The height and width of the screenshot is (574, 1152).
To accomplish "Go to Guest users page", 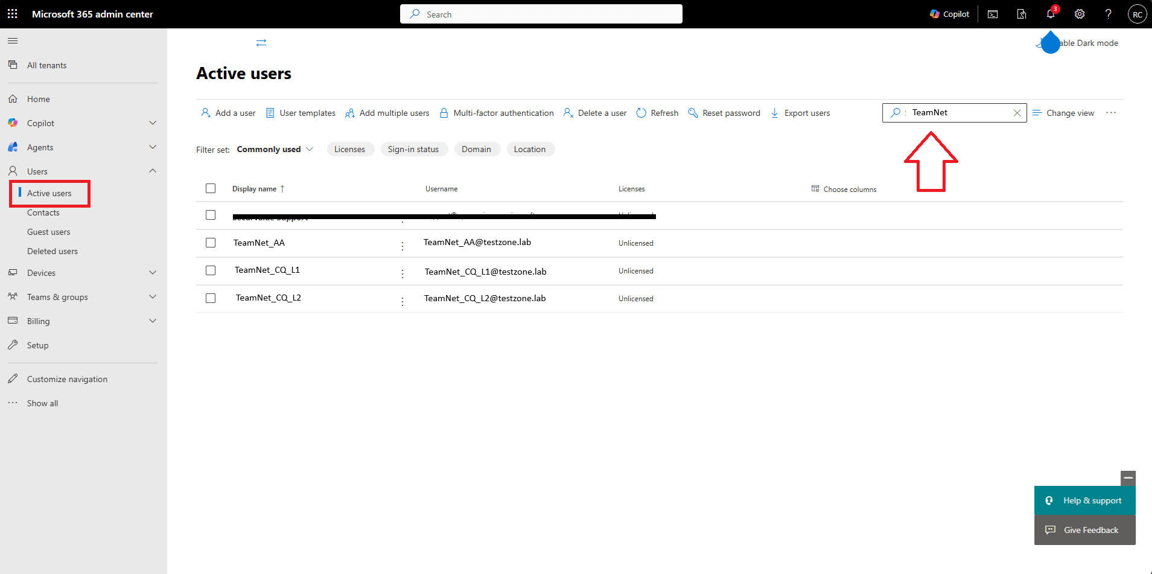I will 48,232.
